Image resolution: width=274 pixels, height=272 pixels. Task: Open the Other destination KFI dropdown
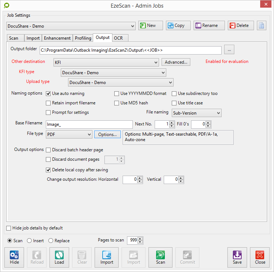[106, 63]
